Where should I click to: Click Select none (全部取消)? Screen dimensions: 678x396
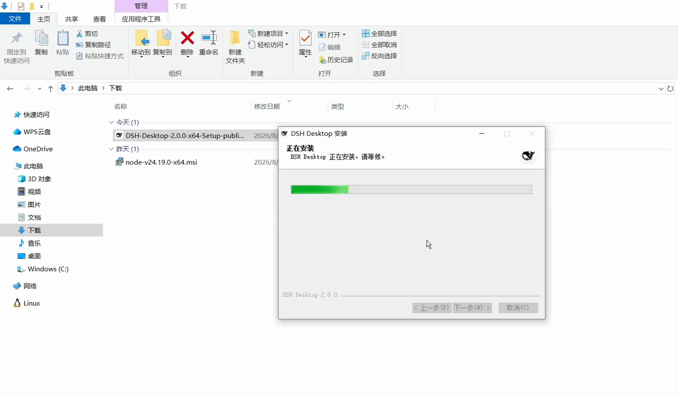click(x=379, y=45)
